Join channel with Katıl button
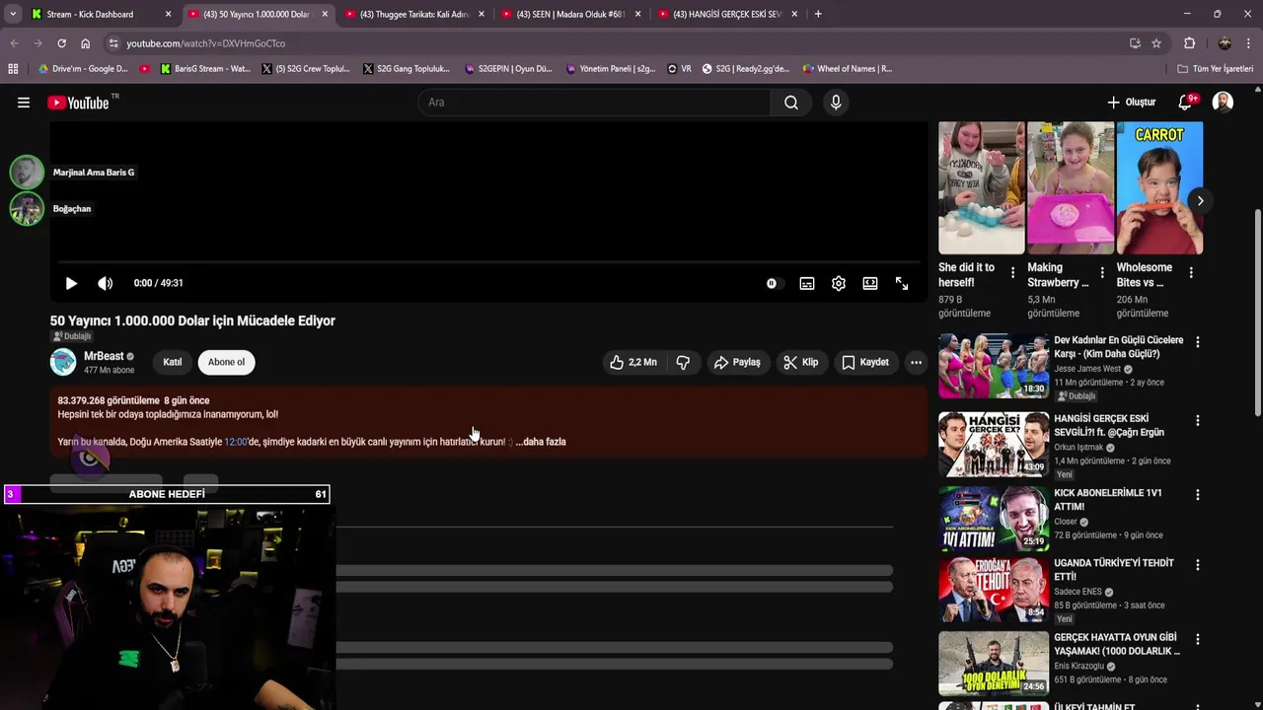The image size is (1263, 710). tap(173, 362)
